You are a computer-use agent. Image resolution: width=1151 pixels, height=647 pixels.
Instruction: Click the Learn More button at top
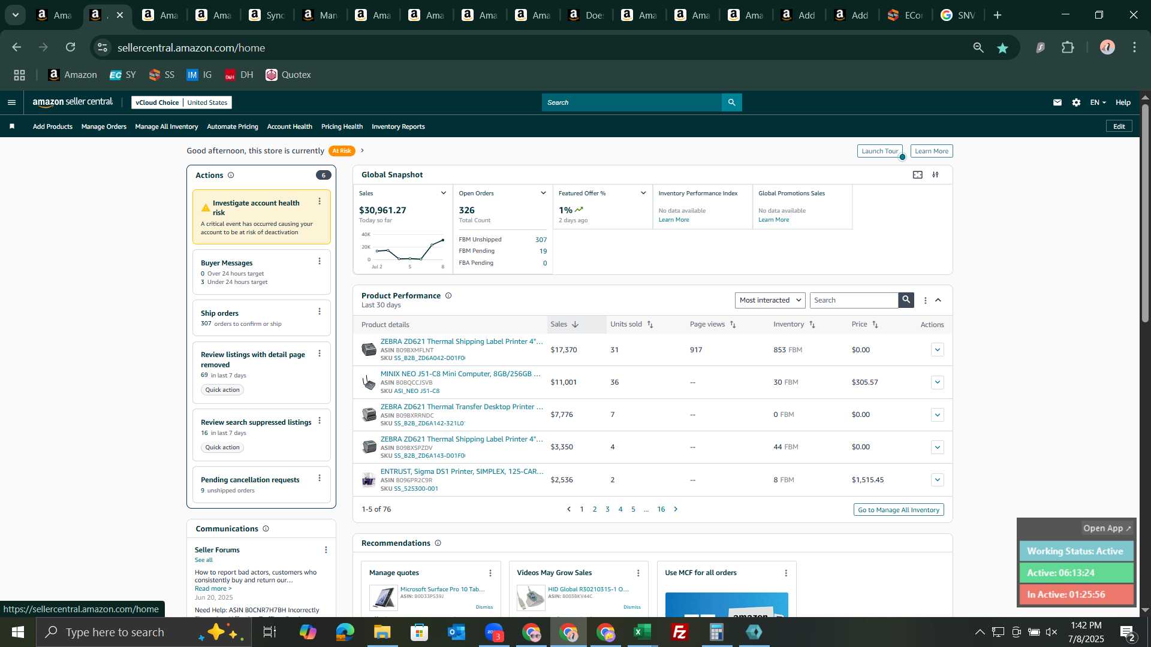coord(932,152)
